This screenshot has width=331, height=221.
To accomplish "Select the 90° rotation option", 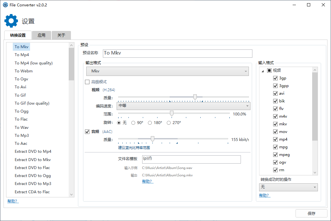I will coord(134,123).
